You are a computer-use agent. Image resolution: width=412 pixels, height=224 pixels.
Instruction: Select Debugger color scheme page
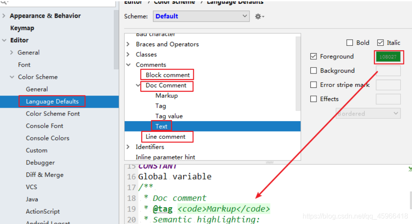coord(40,163)
